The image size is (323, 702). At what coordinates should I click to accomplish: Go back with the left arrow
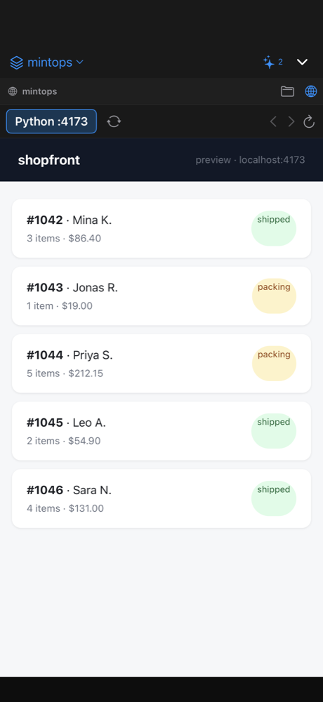[x=273, y=121]
